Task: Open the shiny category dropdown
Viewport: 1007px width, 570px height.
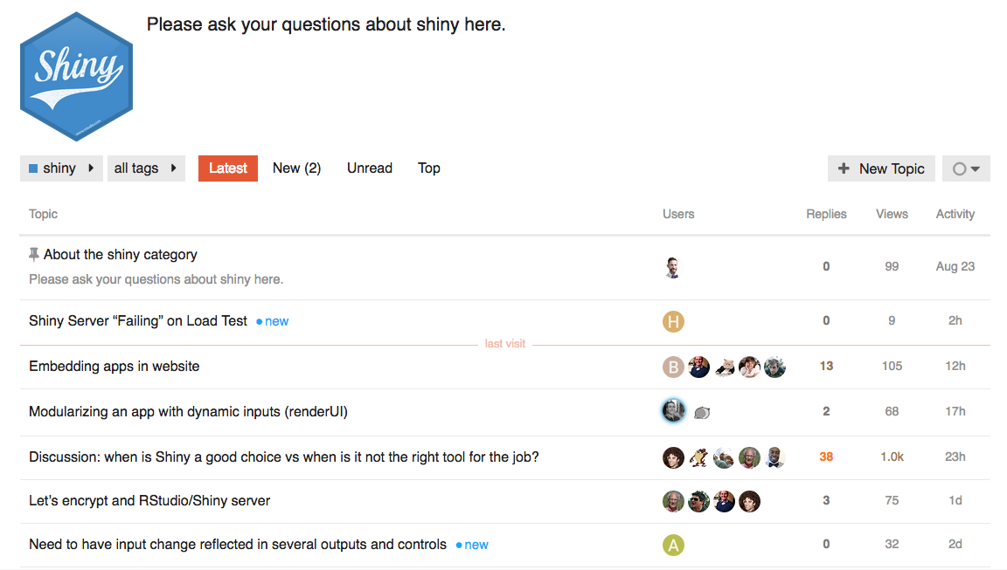Action: point(61,168)
